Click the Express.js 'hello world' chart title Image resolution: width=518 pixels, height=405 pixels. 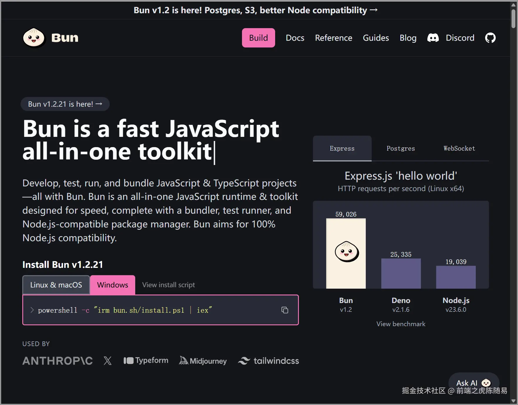pos(401,176)
